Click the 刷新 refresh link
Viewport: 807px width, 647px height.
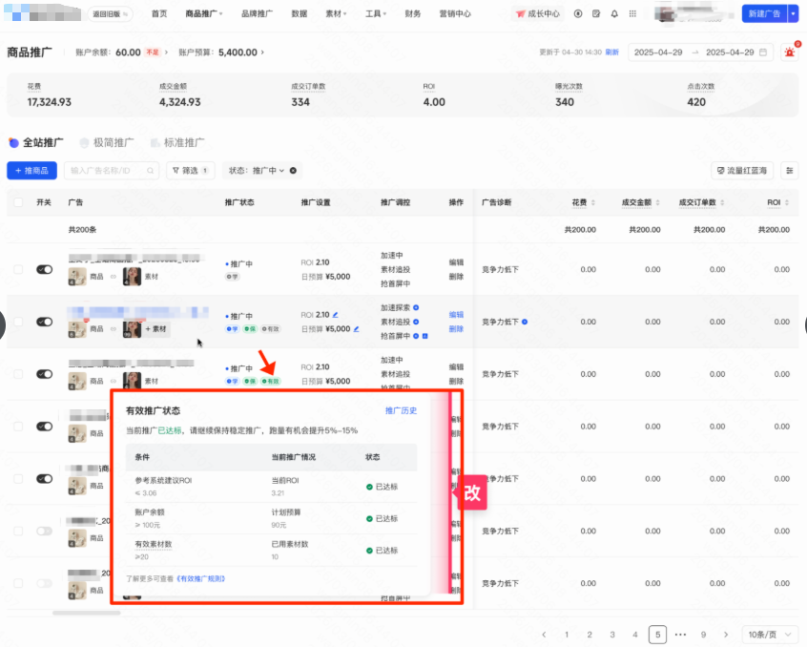point(612,52)
